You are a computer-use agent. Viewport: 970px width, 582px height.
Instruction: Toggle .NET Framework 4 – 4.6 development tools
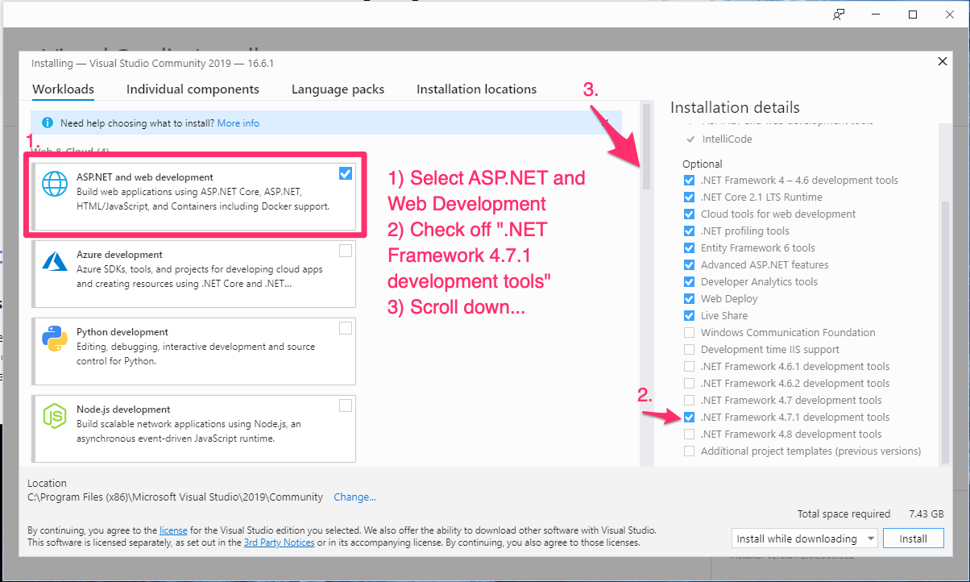[689, 180]
